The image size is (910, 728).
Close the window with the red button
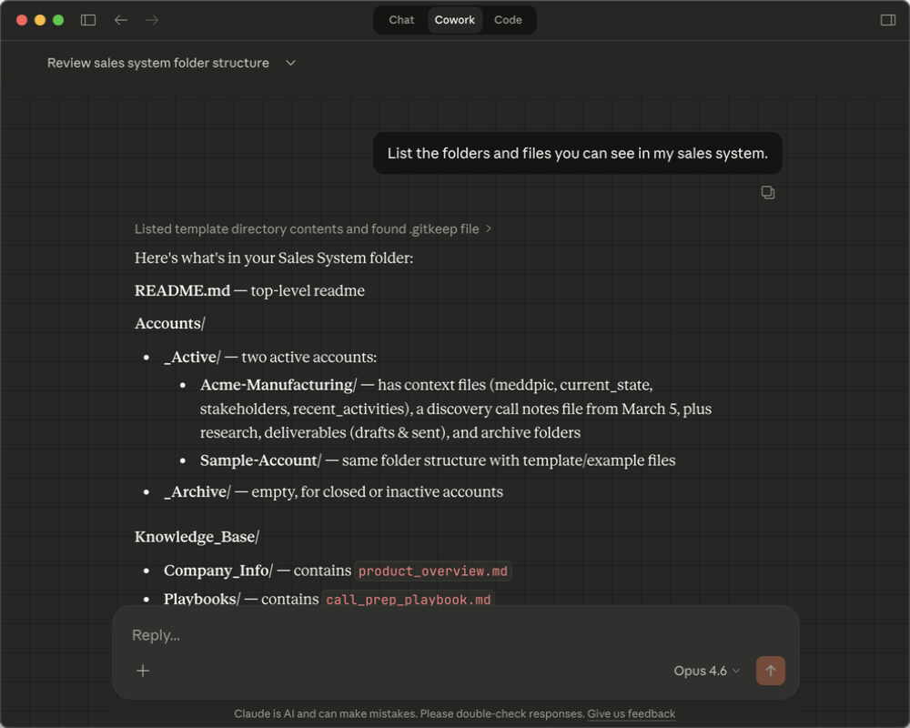(22, 20)
